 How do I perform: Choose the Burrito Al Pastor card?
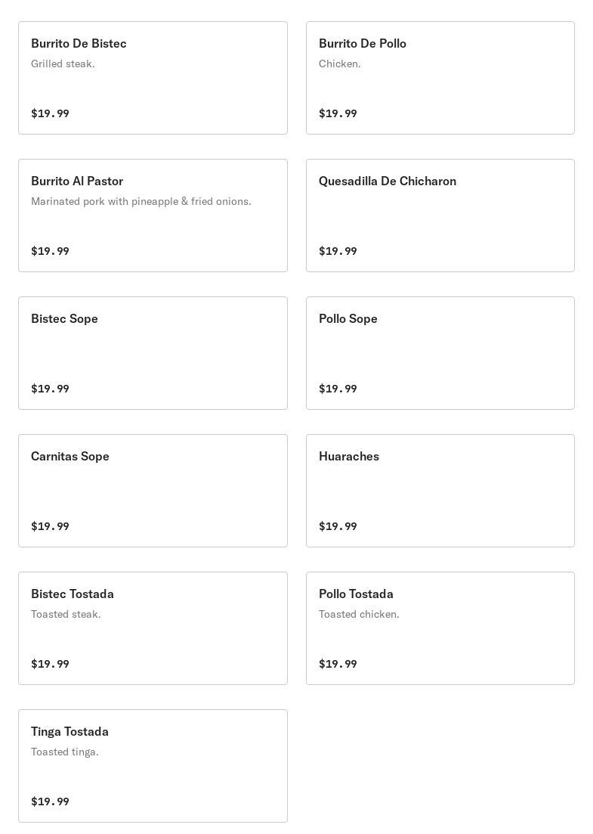click(x=153, y=215)
